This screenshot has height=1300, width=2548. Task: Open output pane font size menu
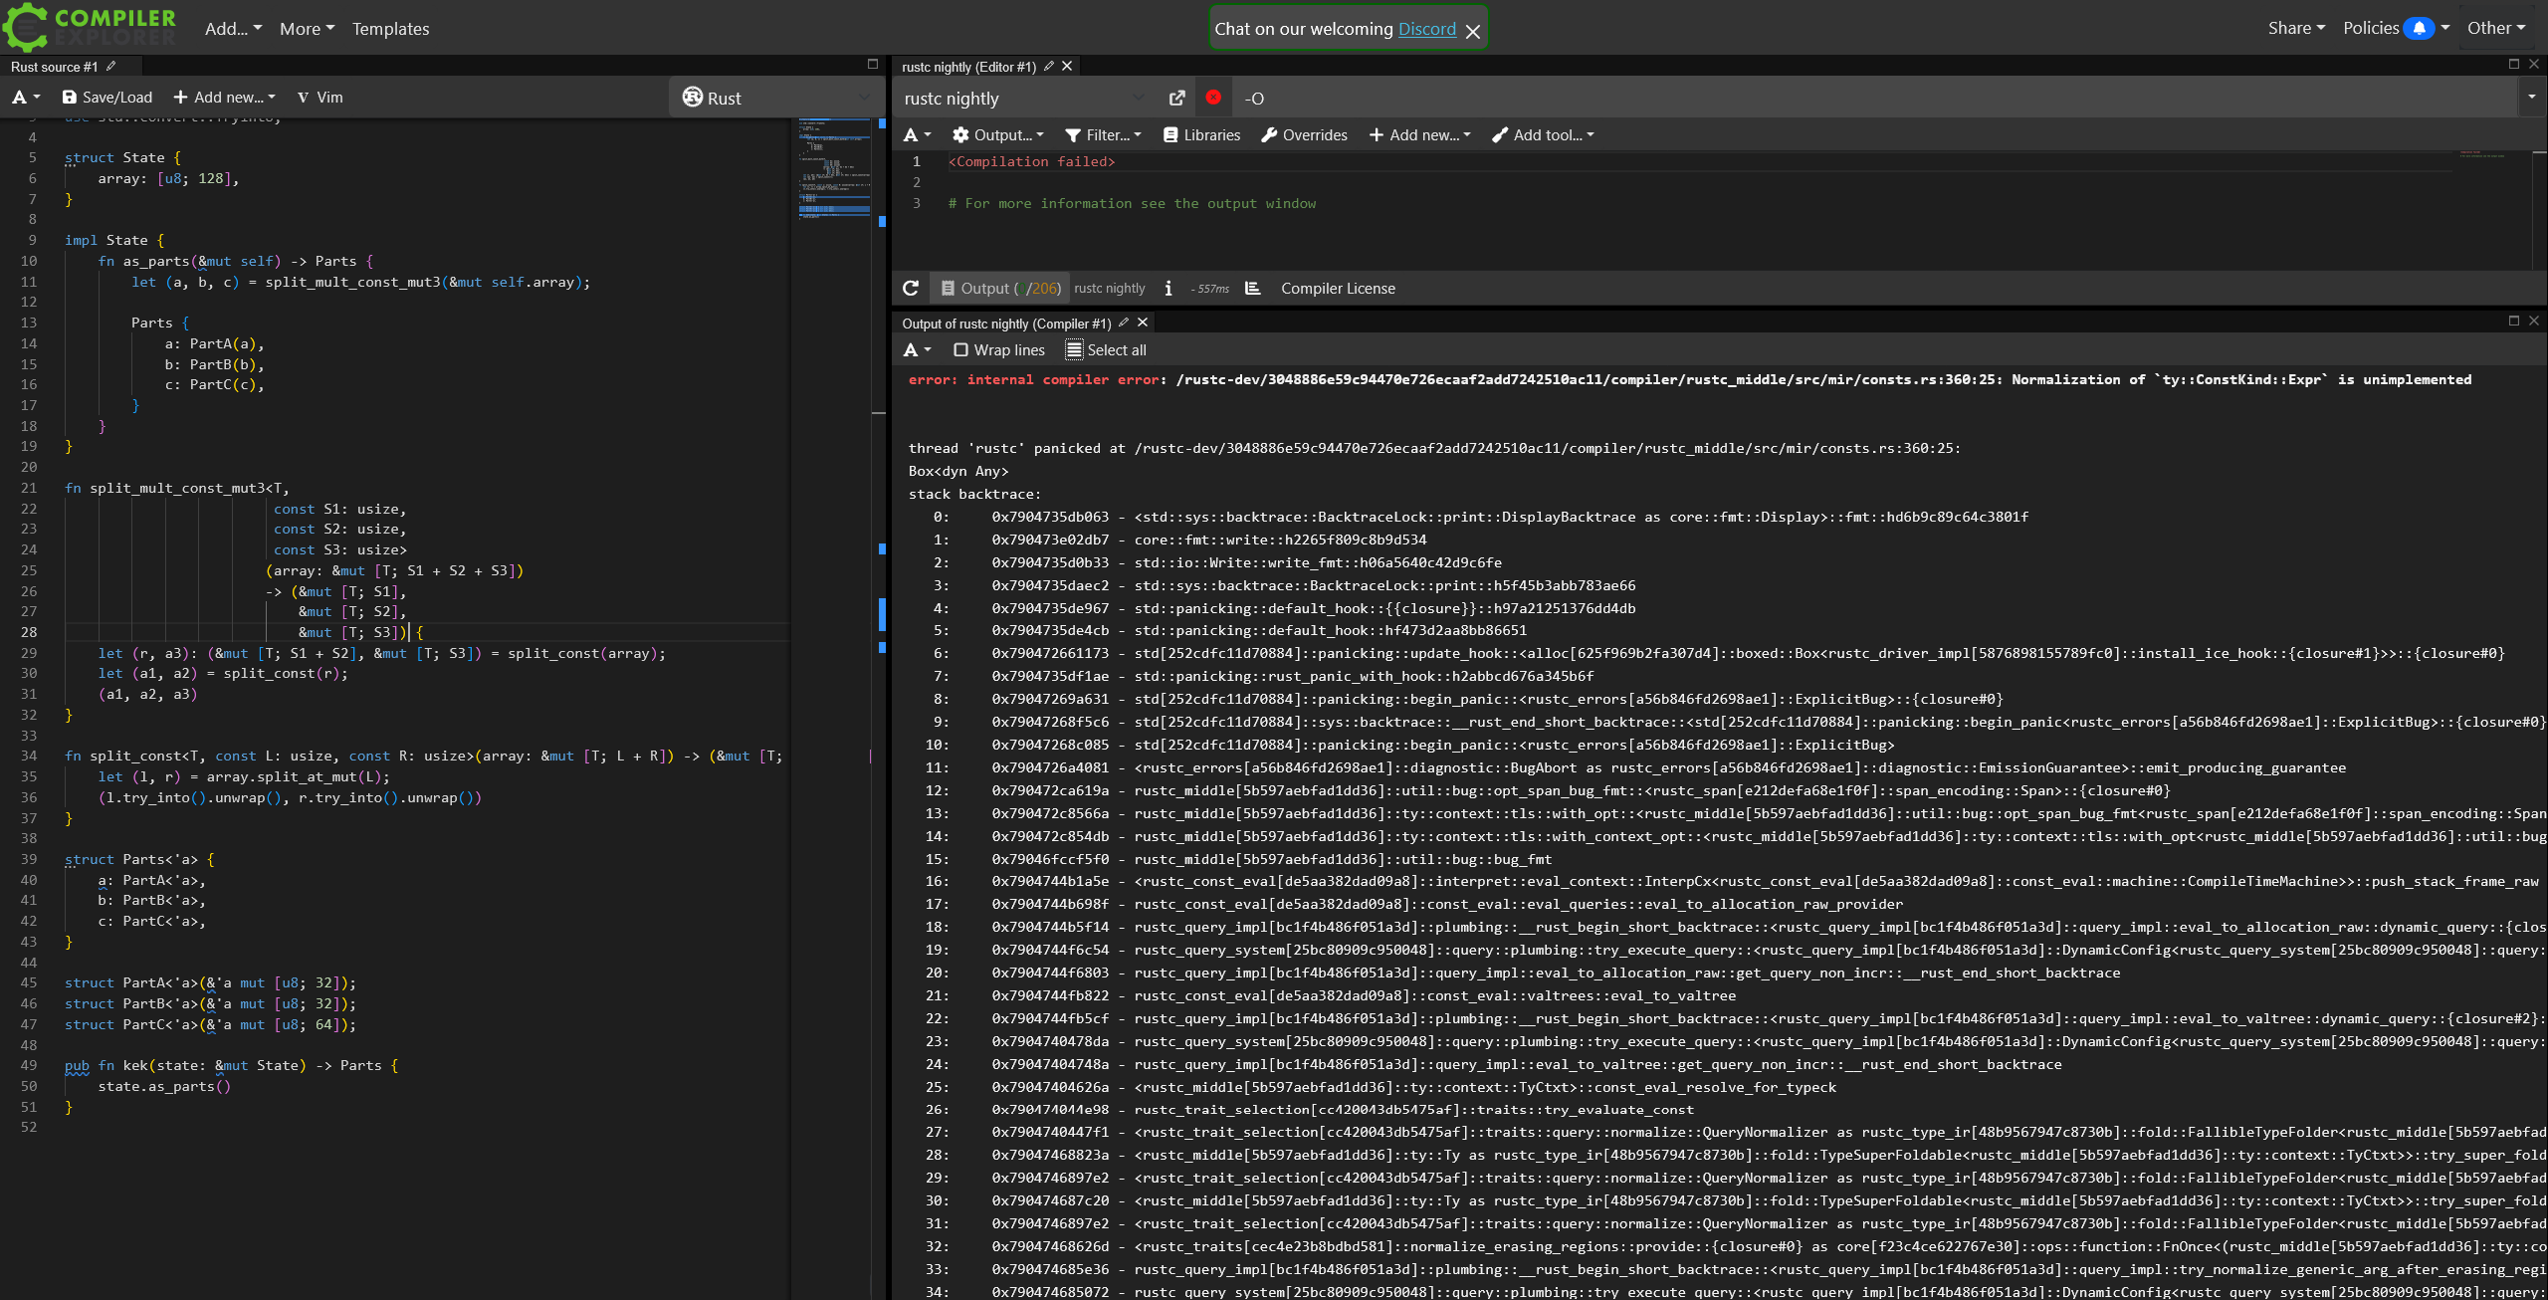click(917, 349)
